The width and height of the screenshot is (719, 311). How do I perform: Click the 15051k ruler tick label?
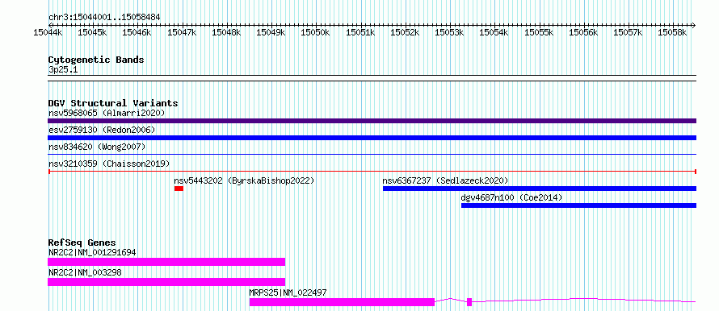(360, 32)
